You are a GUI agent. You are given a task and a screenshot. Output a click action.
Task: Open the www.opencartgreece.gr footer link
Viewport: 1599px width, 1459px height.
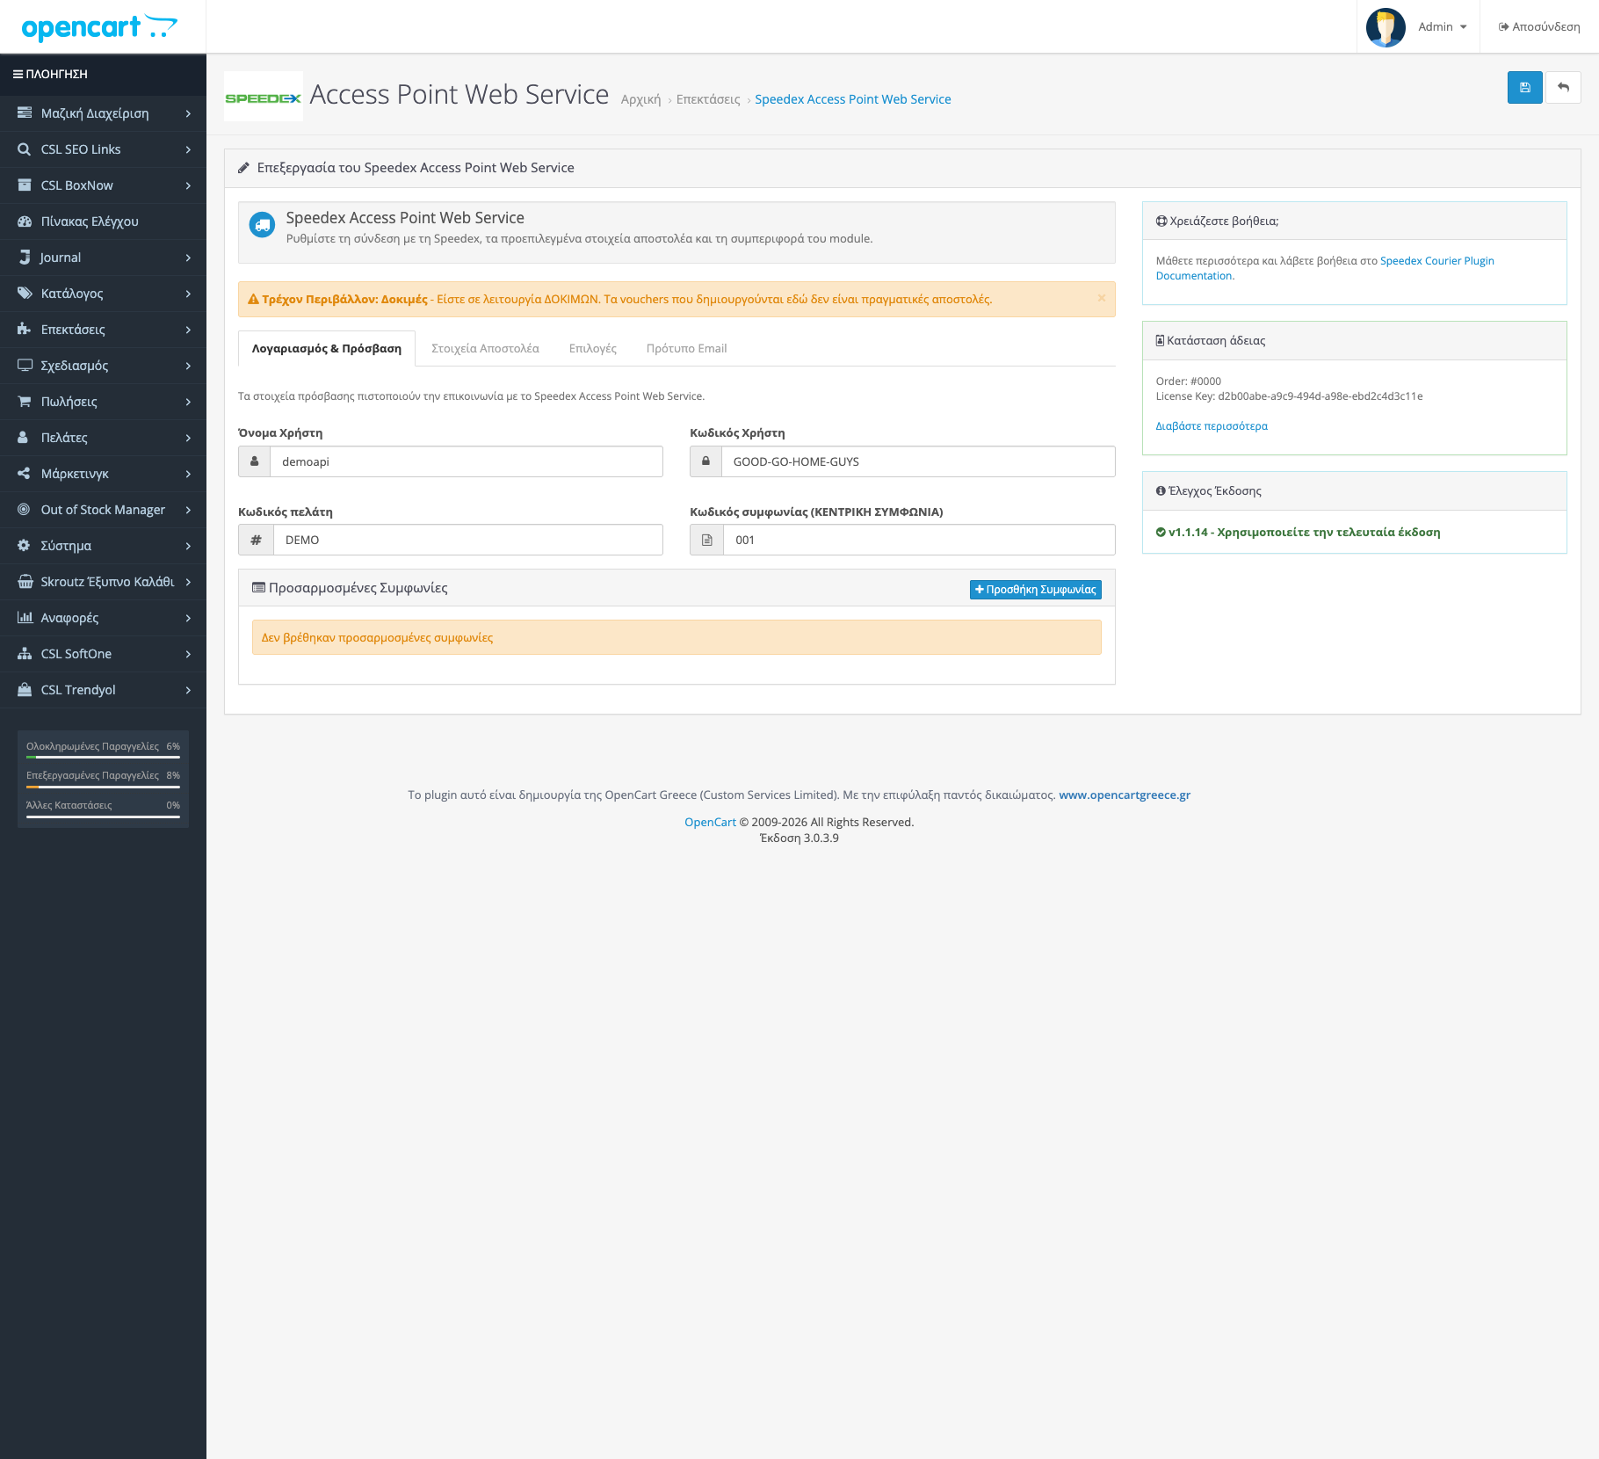pos(1125,795)
